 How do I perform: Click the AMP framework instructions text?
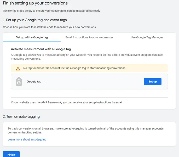(x=67, y=102)
